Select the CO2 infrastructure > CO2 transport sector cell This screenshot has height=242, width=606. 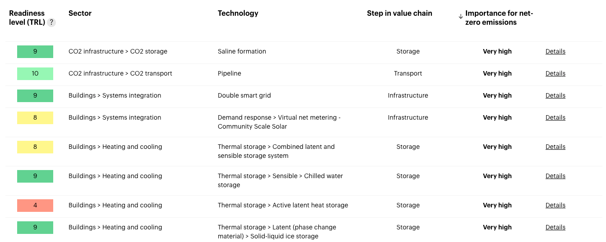(x=120, y=73)
